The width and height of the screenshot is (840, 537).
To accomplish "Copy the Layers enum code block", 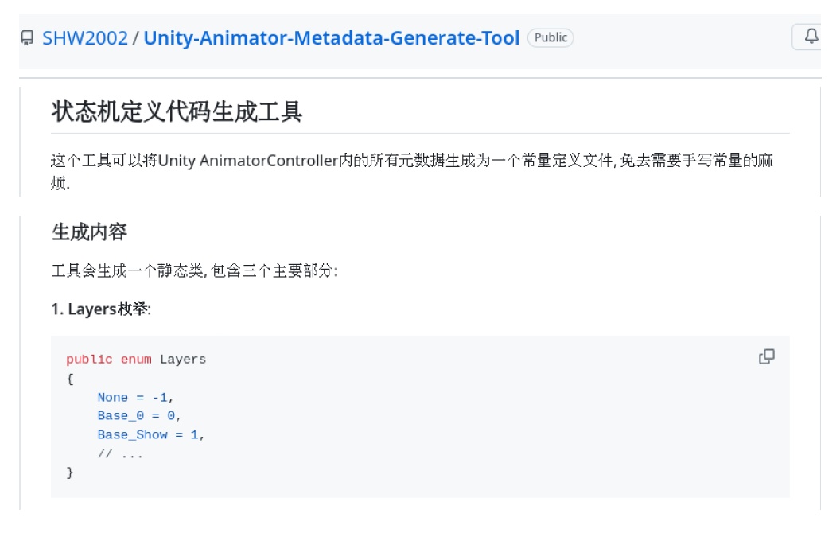I will [767, 357].
